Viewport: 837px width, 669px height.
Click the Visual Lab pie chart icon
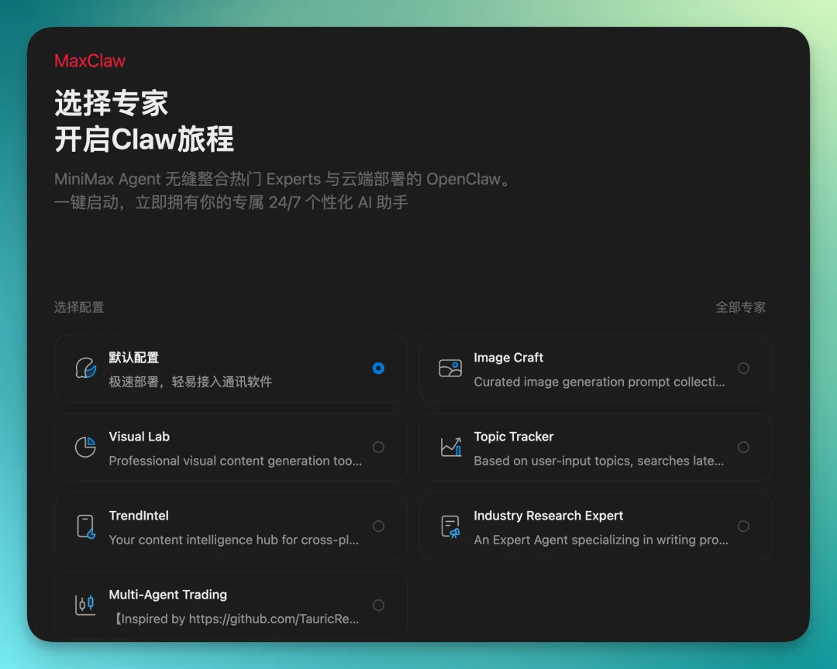pyautogui.click(x=85, y=447)
